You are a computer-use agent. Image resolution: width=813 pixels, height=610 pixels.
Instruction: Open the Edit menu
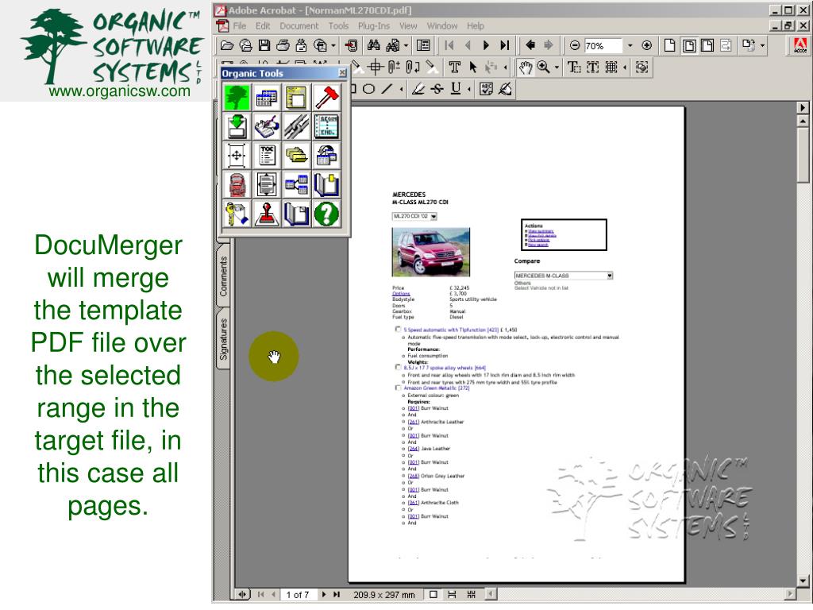click(263, 26)
